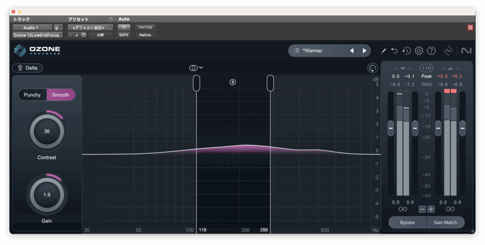The height and width of the screenshot is (245, 485).
Task: Expand the stereo channel mode dropdown
Action: (x=196, y=68)
